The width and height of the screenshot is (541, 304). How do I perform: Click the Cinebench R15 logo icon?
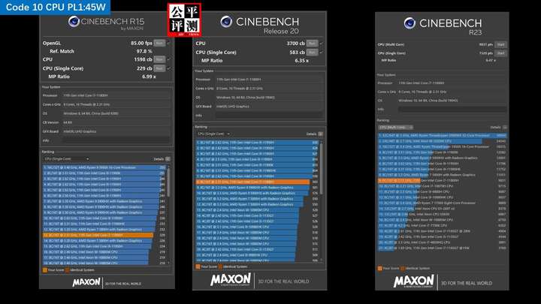click(74, 21)
